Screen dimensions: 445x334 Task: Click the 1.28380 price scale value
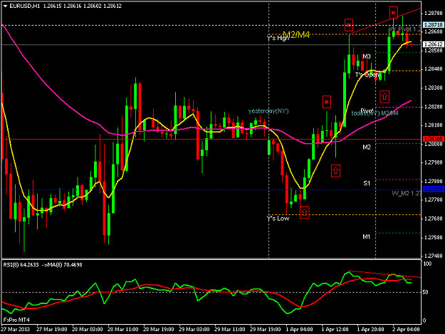pyautogui.click(x=433, y=88)
